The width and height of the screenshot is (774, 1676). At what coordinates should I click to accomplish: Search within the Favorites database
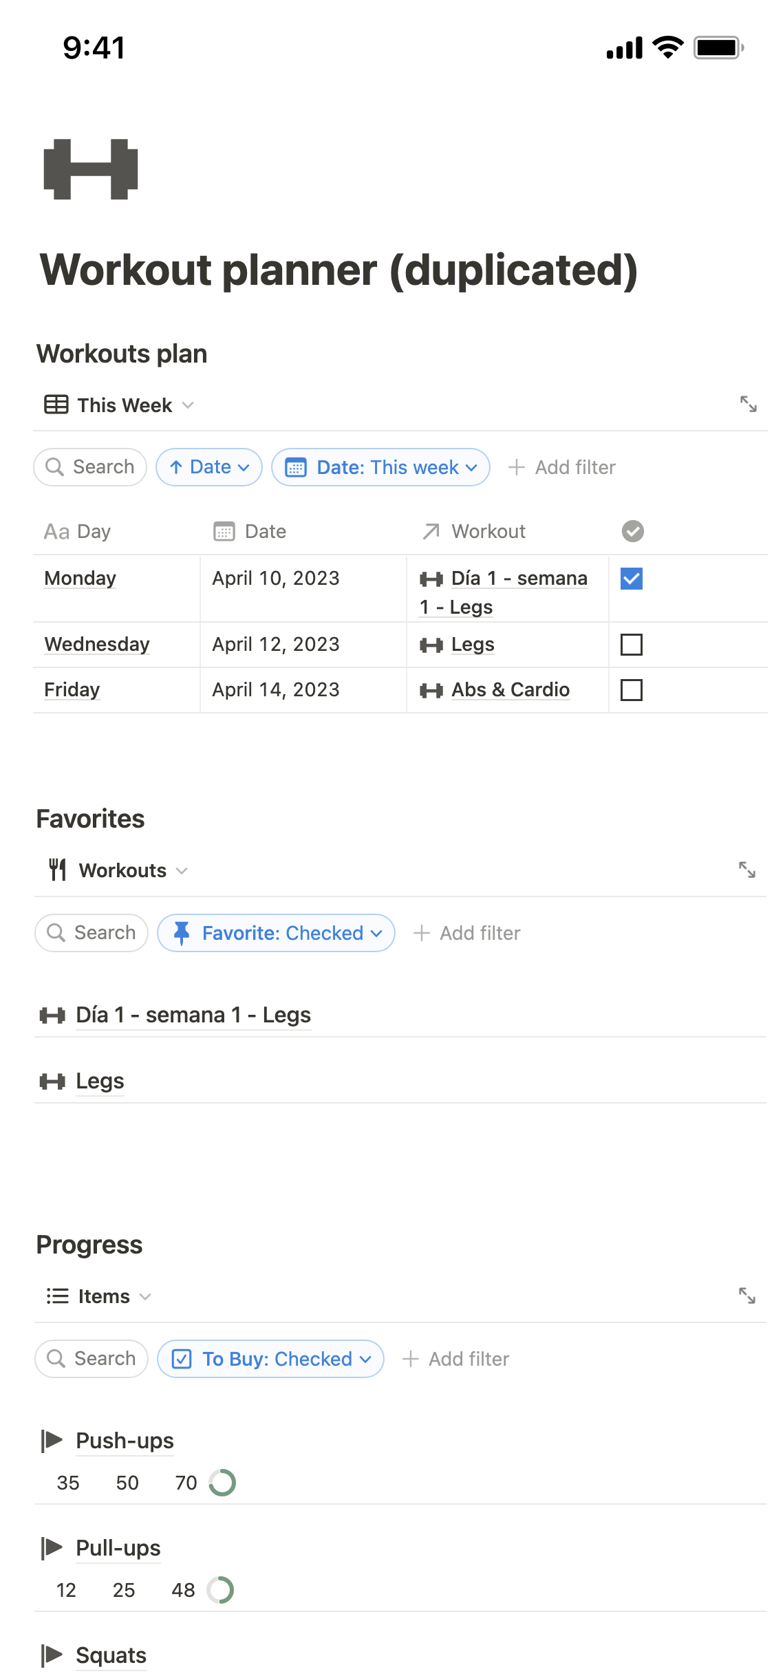pyautogui.click(x=92, y=933)
